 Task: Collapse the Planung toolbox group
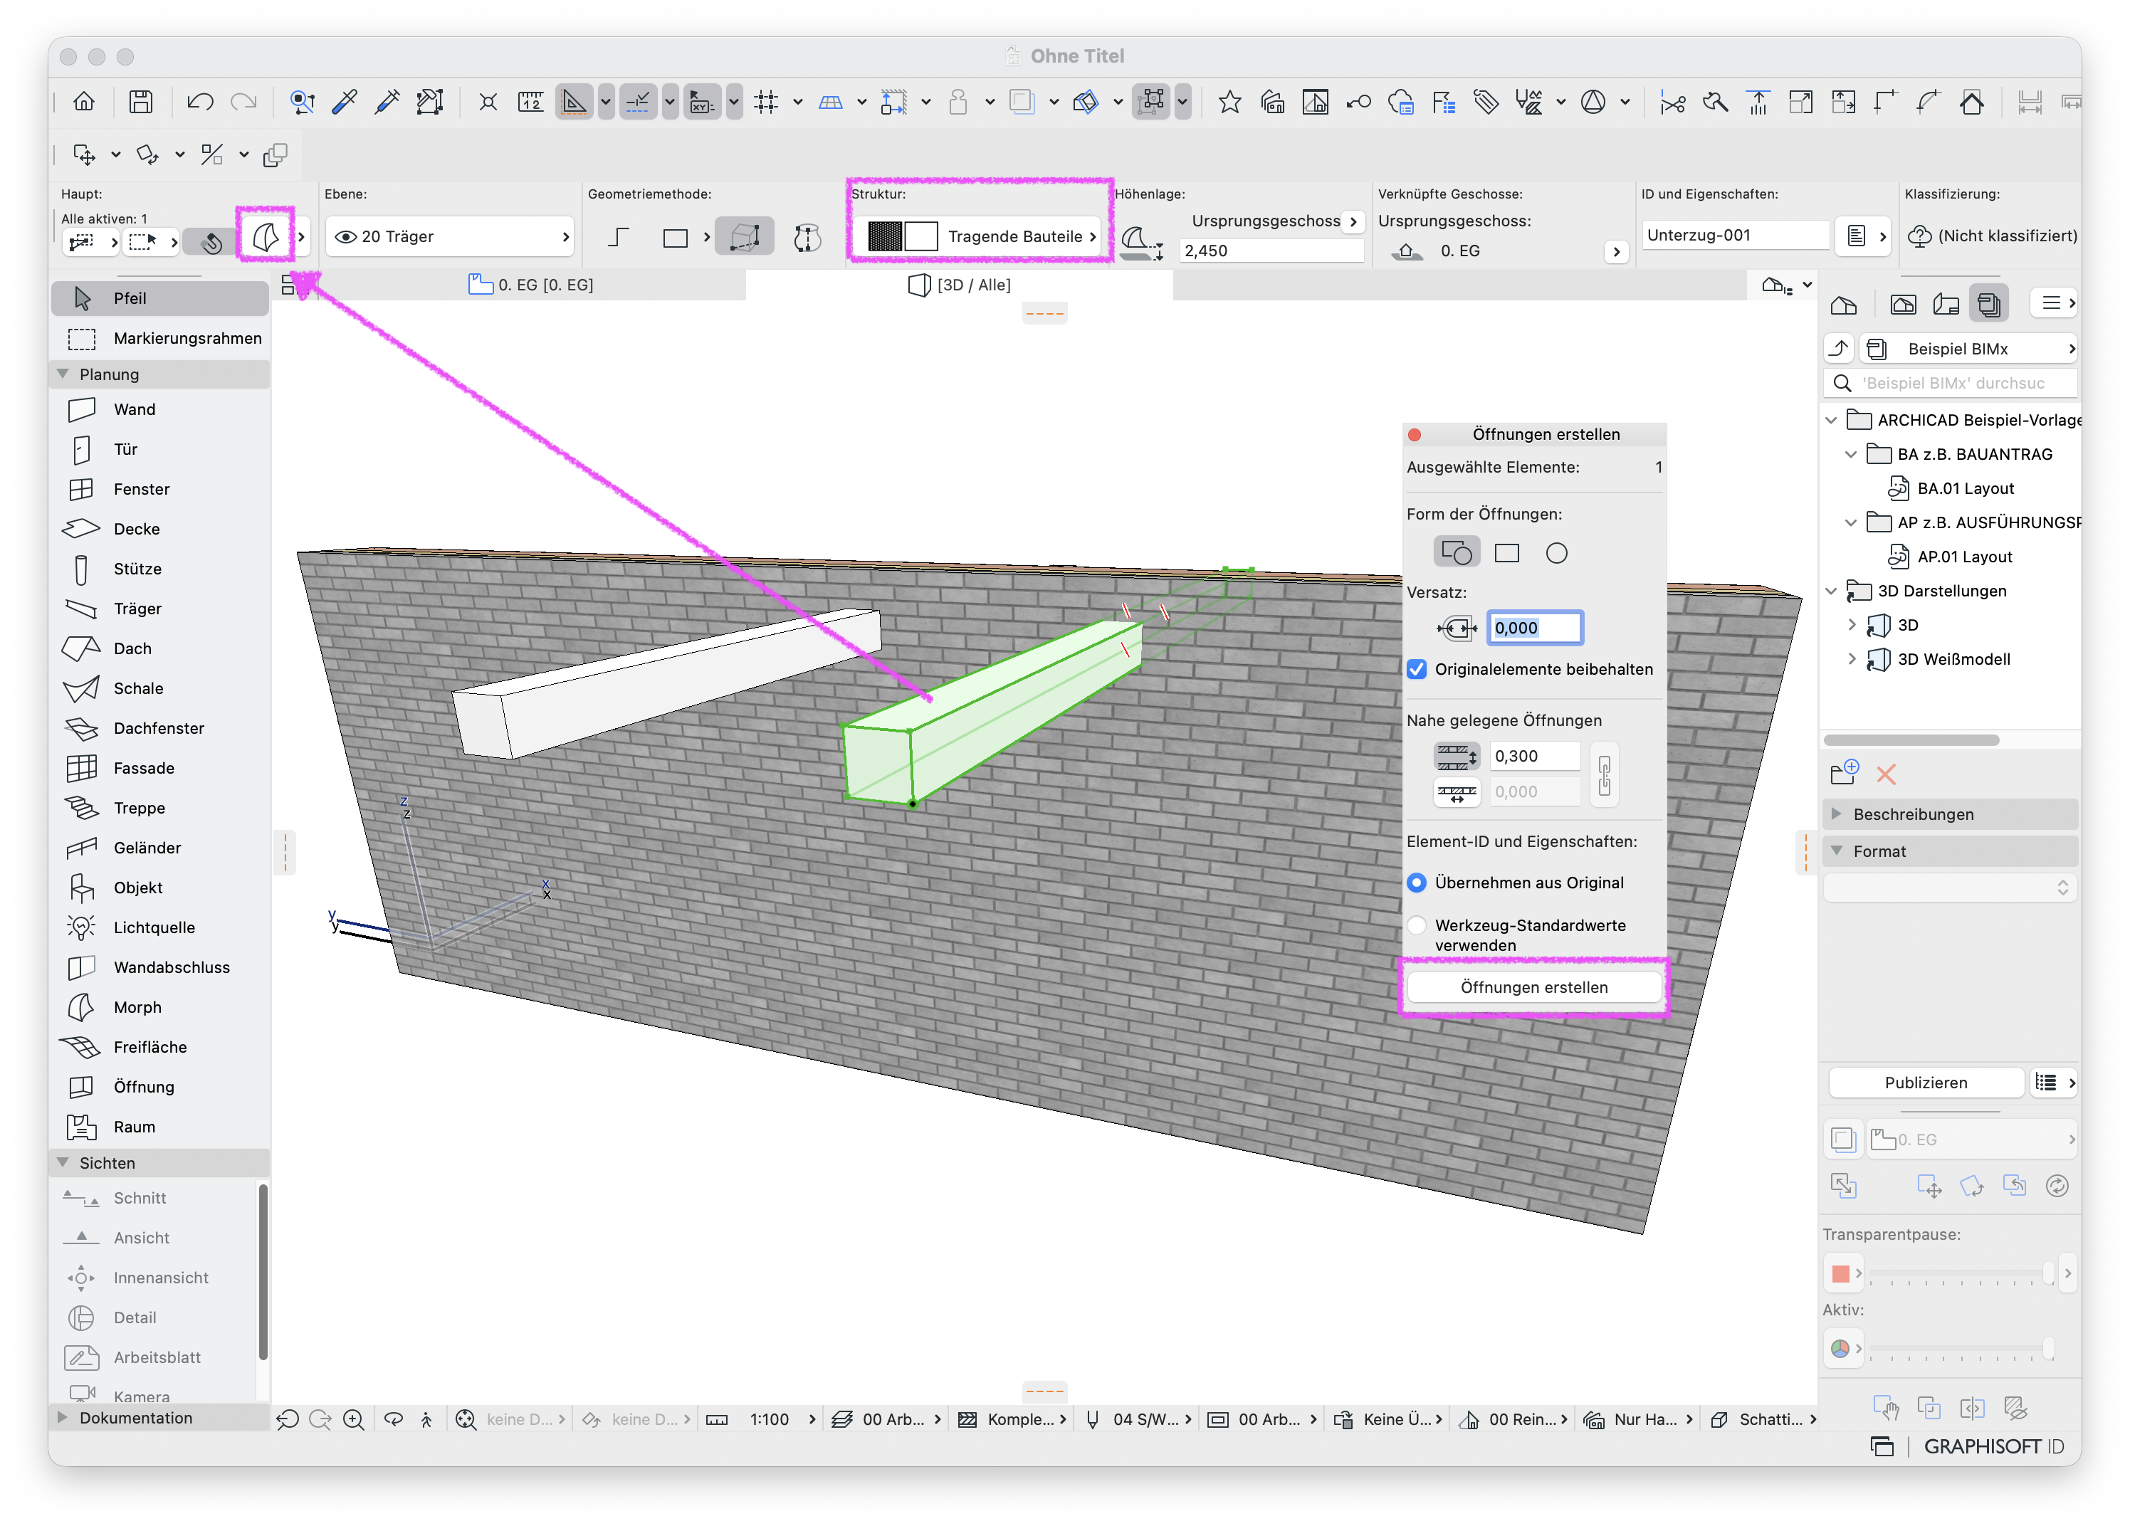pyautogui.click(x=64, y=374)
